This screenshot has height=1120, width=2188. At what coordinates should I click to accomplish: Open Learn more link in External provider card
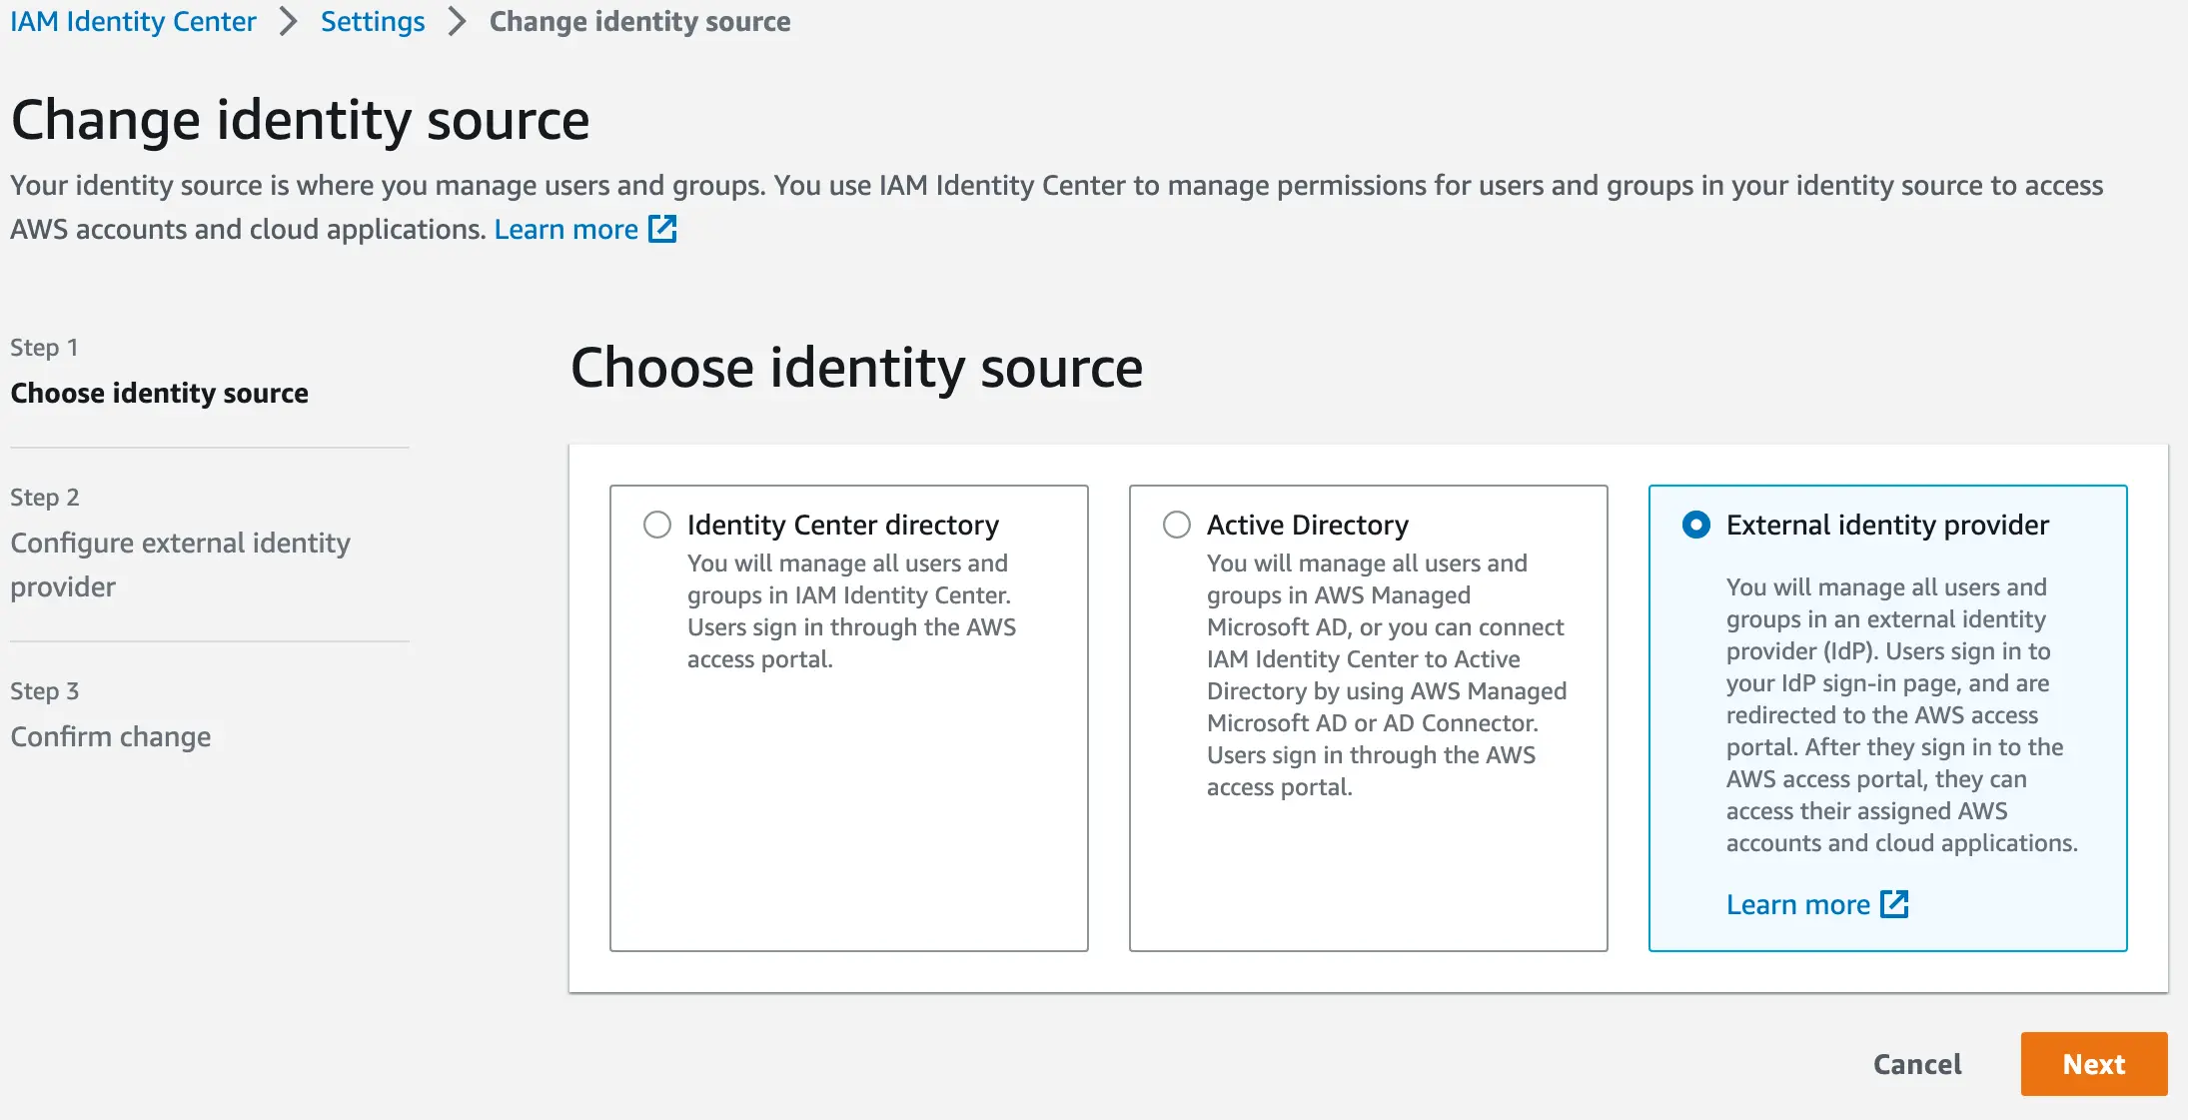[1797, 904]
